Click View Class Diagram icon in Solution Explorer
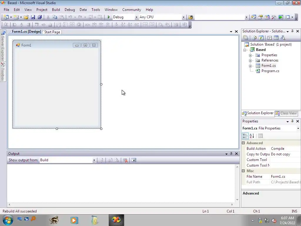This screenshot has height=226, width=301. (283, 38)
